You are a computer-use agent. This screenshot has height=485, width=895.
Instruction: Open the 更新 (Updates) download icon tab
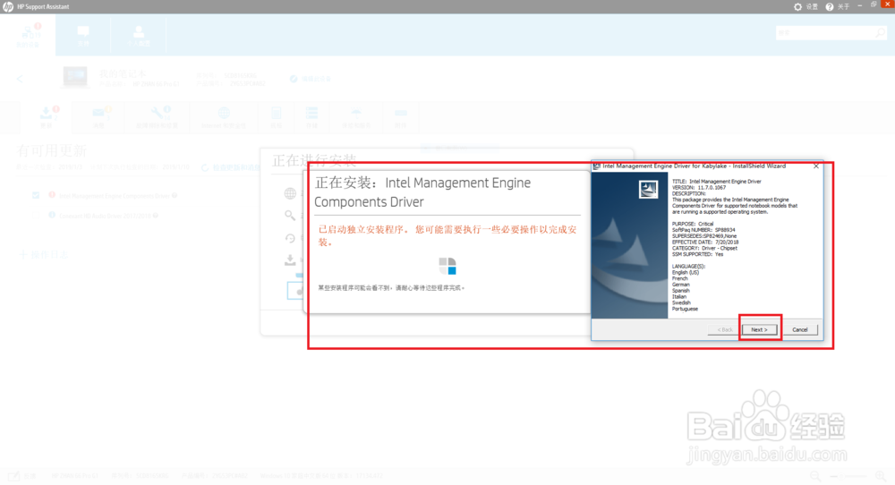(46, 116)
